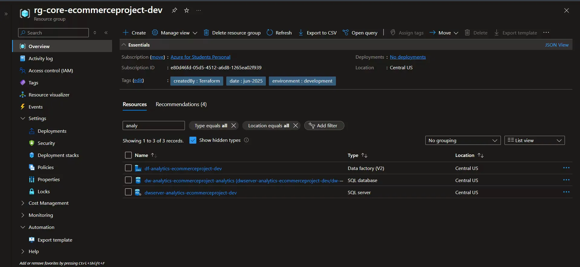Click the info icon beside Show hidden types

click(246, 140)
